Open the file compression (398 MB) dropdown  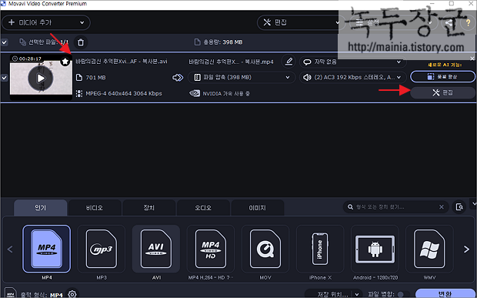point(242,77)
